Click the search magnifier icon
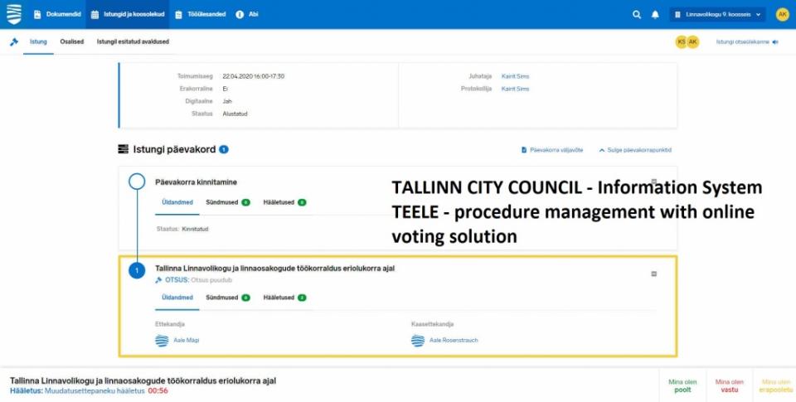Image resolution: width=796 pixels, height=402 pixels. tap(637, 15)
